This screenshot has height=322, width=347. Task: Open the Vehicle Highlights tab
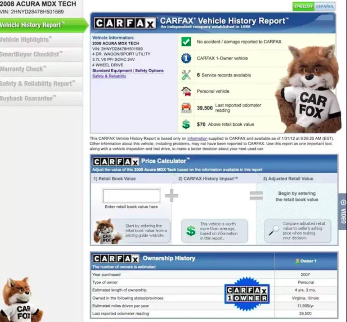click(x=41, y=40)
